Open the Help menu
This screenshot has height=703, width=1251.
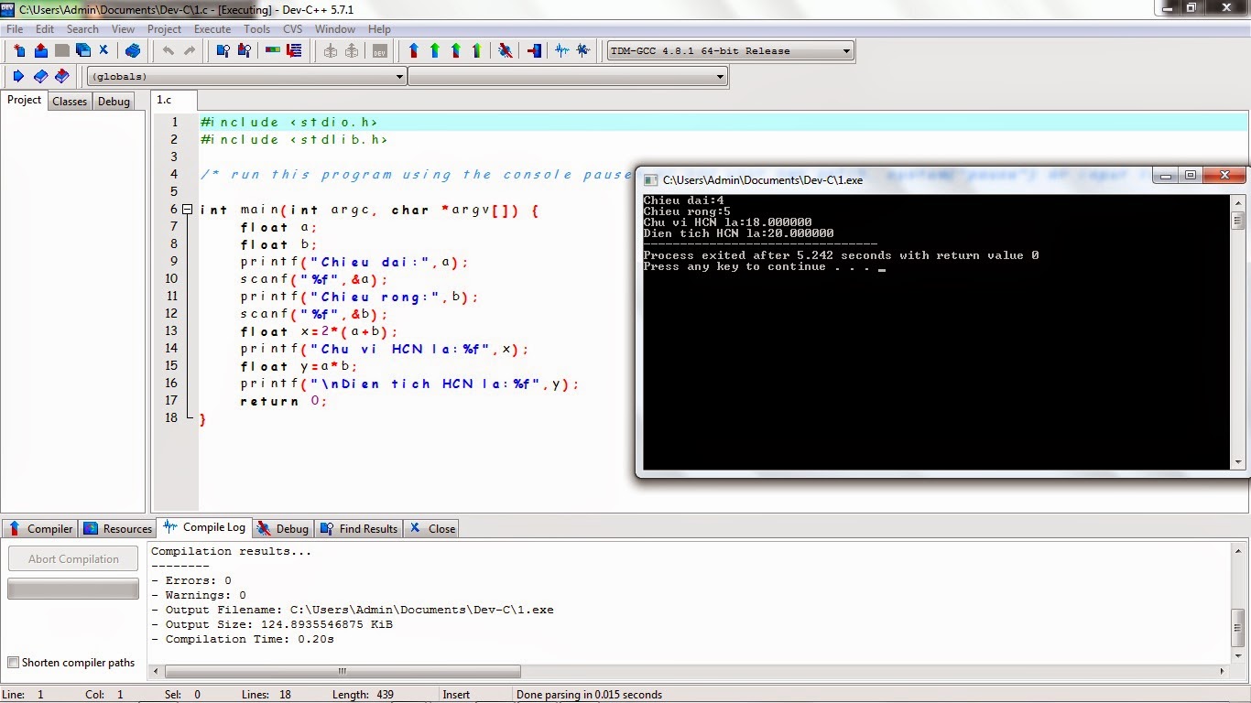coord(379,29)
